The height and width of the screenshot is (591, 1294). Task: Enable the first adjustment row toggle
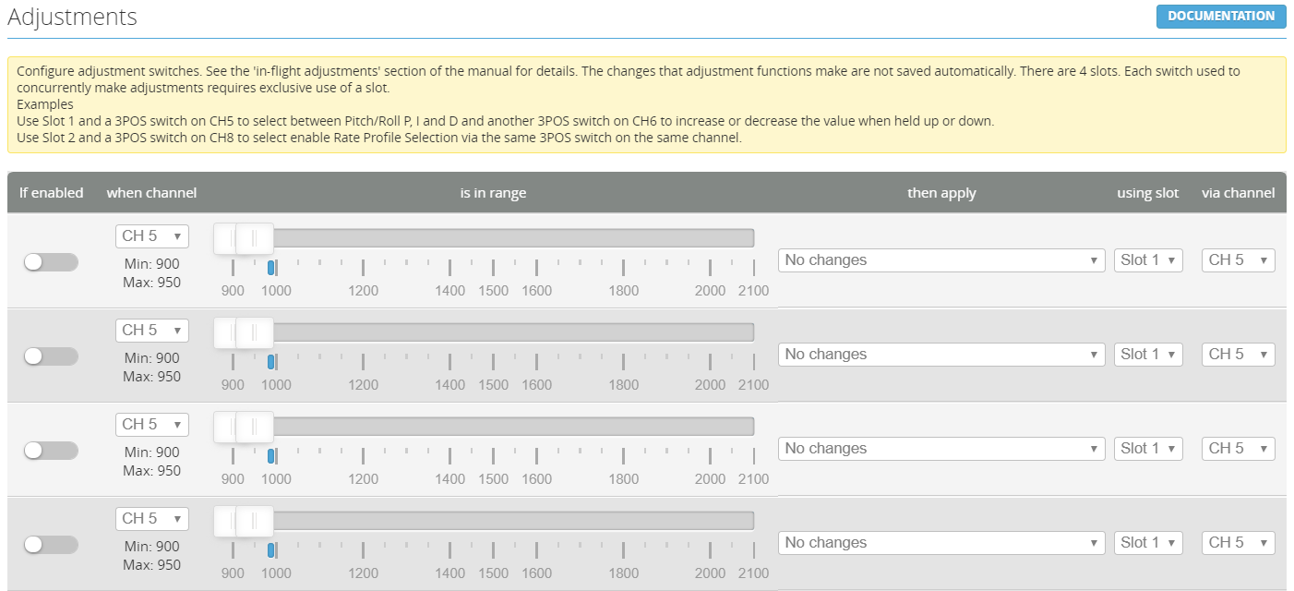50,262
